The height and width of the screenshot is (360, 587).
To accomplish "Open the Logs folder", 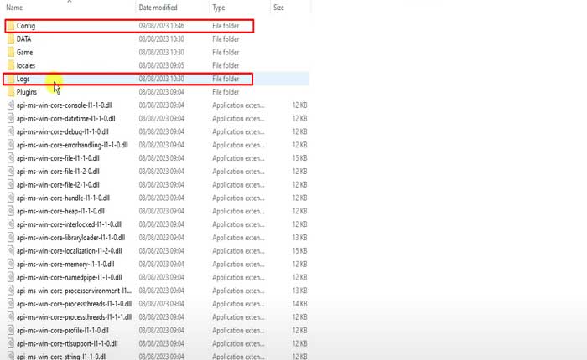I will point(23,79).
